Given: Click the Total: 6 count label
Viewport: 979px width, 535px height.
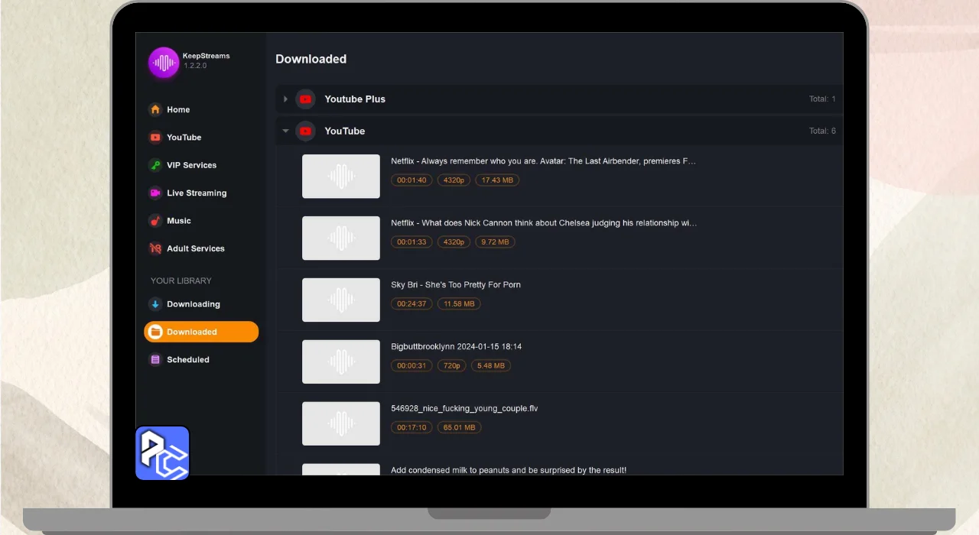Looking at the screenshot, I should (822, 131).
